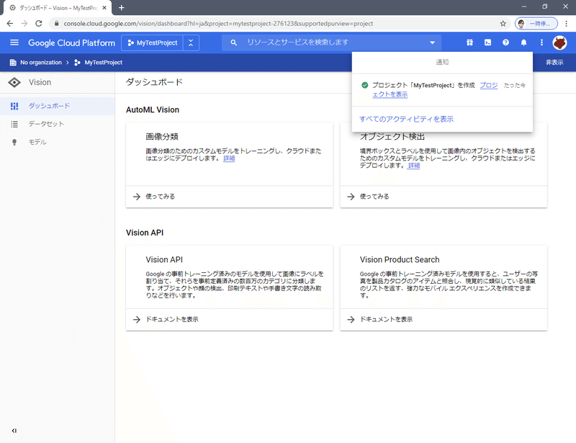The width and height of the screenshot is (576, 443).
Task: Open 詳細 link in 画像分類 card
Action: coord(229,158)
